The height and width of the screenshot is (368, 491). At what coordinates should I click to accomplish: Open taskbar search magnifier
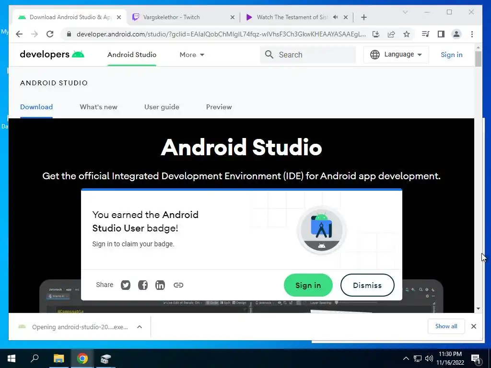[x=35, y=358]
